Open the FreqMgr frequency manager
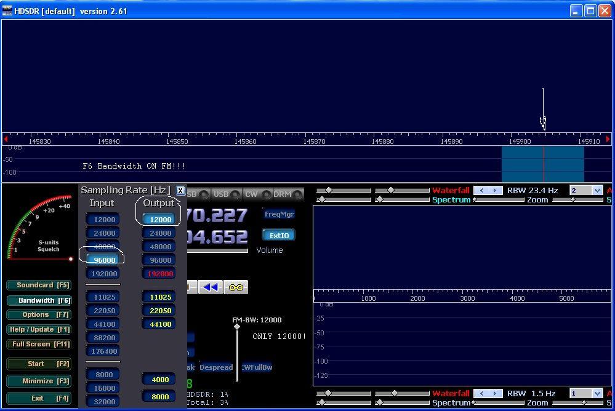Screen dimensions: 615x411 pos(279,215)
